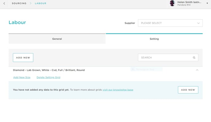Select the Diamond - Lab Grown grid title
211x122 pixels.
click(x=49, y=70)
